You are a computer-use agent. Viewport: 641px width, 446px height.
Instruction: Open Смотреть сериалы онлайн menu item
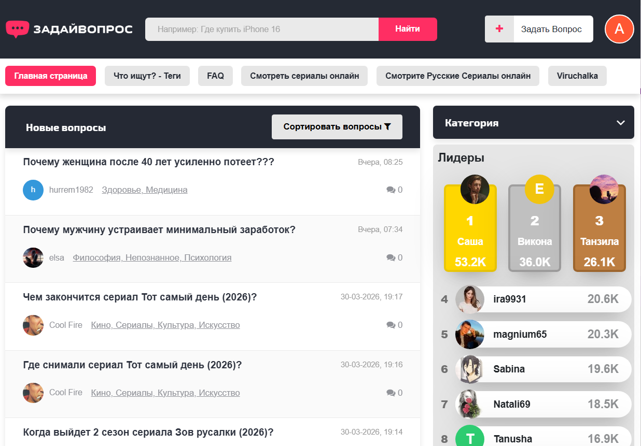pos(304,76)
